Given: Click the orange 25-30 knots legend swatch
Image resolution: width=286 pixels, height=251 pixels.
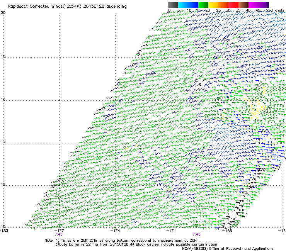Looking at the screenshot, I should pos(223,5).
